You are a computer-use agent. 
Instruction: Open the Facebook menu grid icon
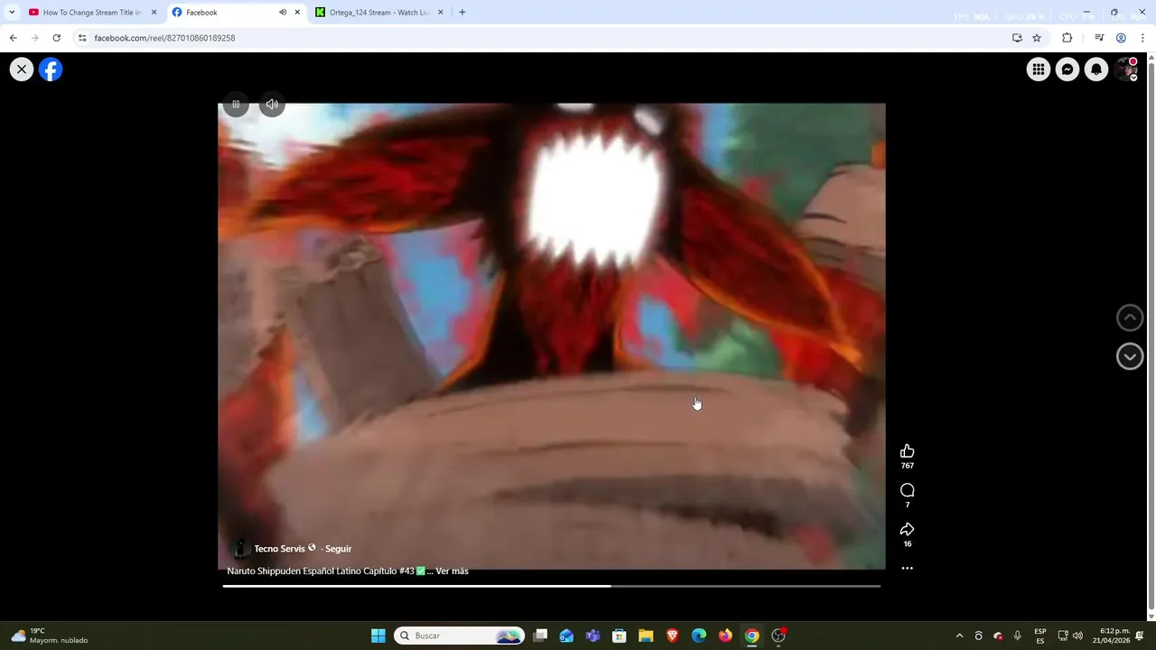point(1039,70)
